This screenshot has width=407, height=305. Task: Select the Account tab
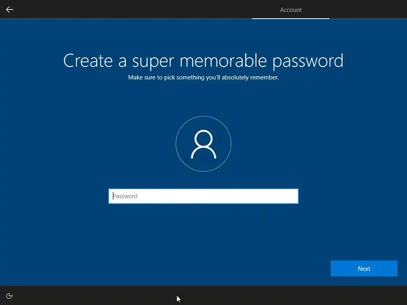[x=291, y=10]
